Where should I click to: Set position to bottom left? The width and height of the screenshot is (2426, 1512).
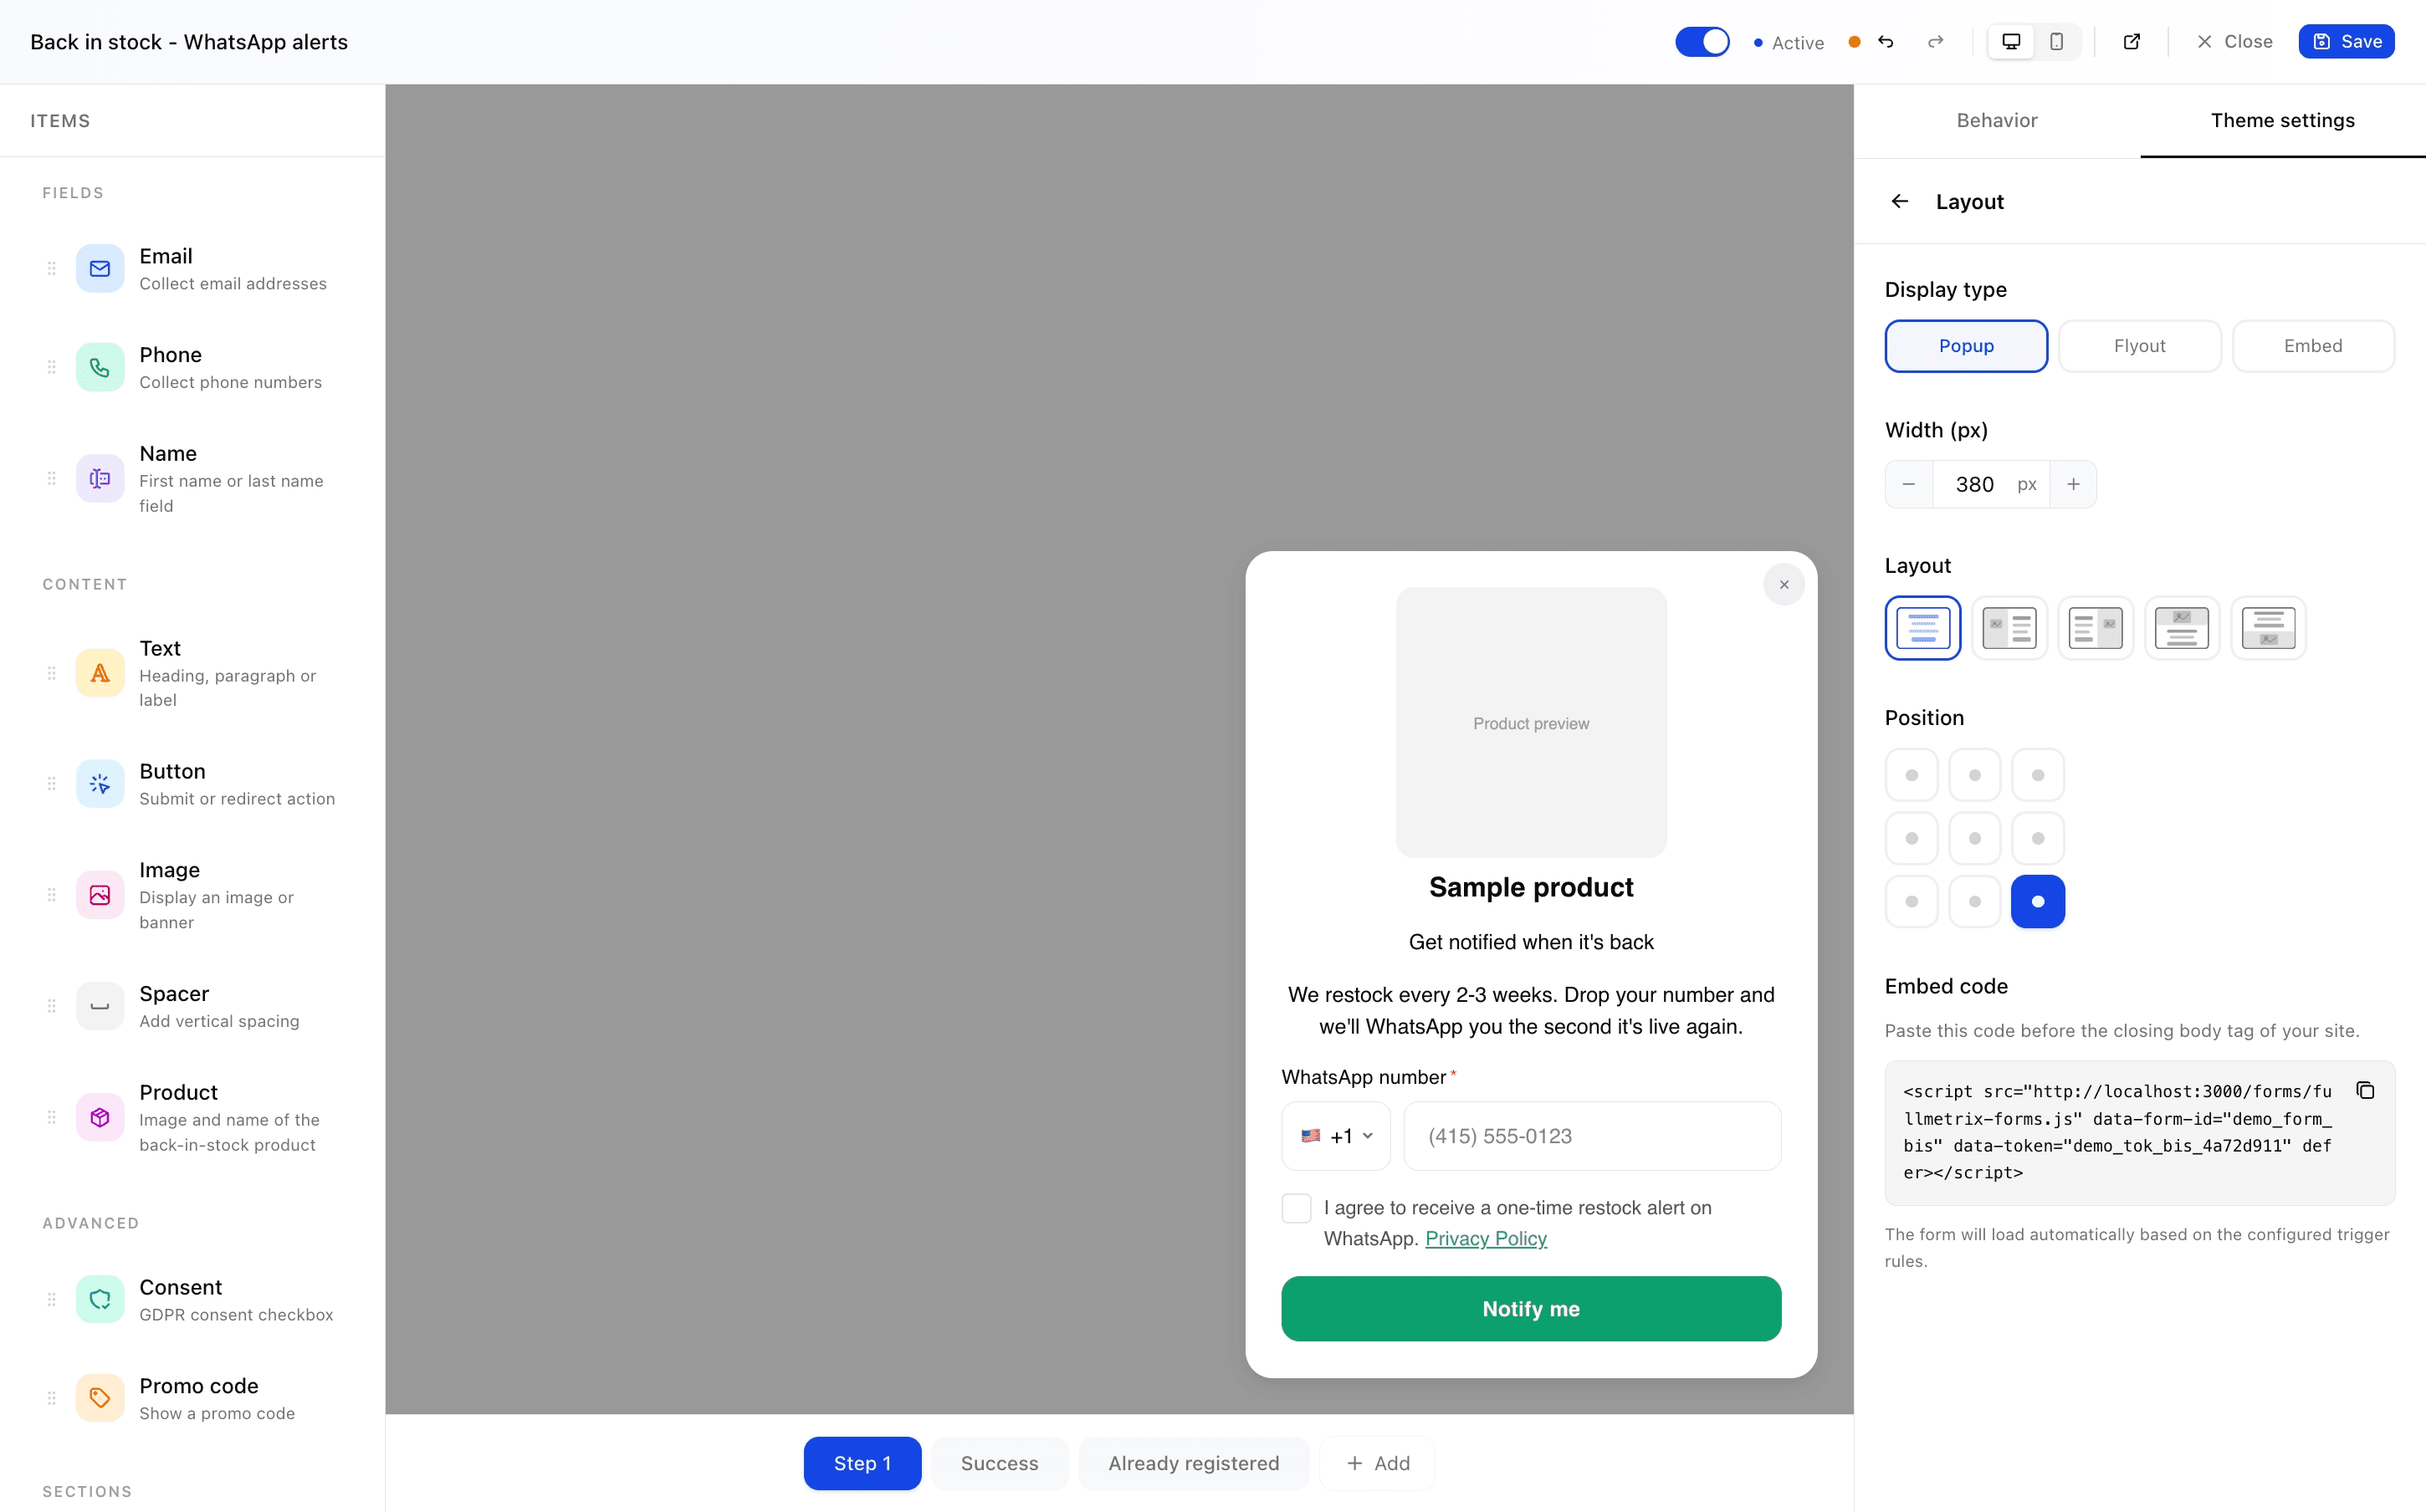[x=1912, y=902]
